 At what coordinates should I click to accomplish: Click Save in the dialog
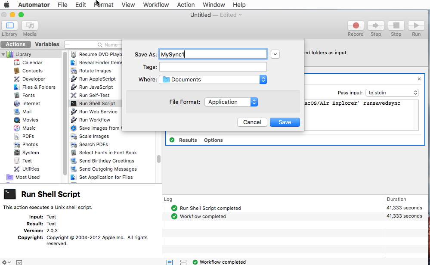(285, 122)
